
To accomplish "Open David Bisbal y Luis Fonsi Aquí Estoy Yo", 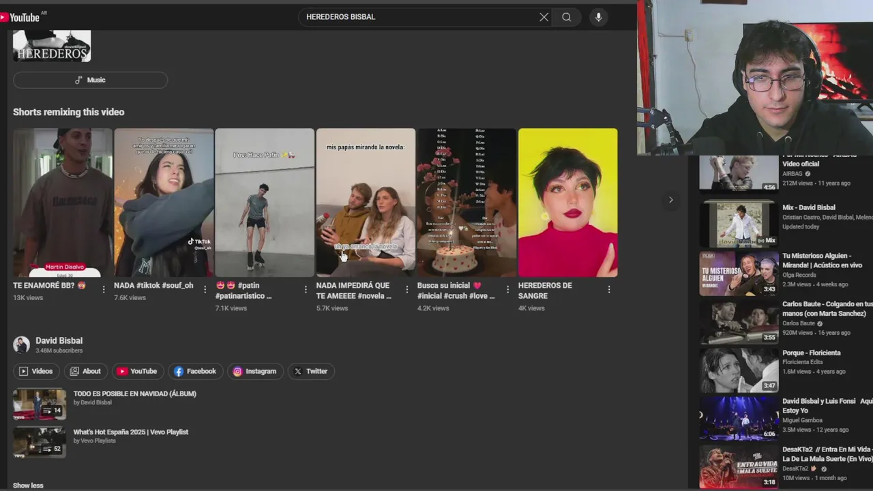I will 827,406.
